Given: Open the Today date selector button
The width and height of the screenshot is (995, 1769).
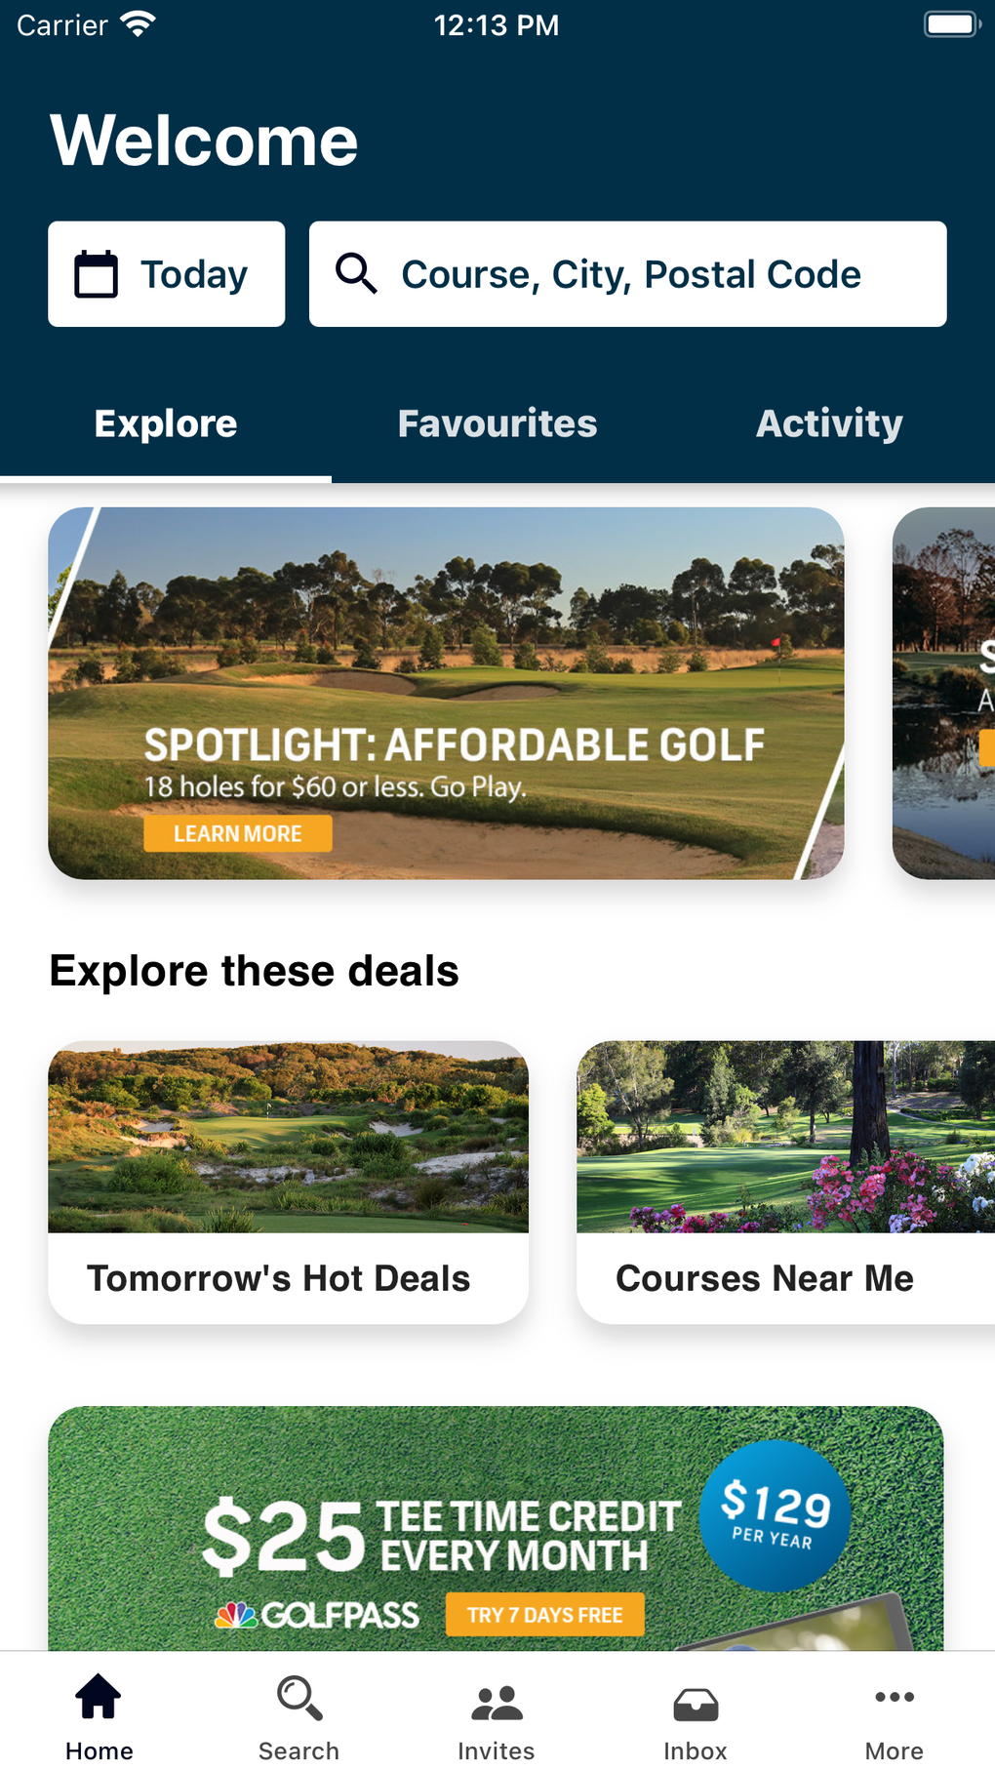Looking at the screenshot, I should [x=166, y=273].
